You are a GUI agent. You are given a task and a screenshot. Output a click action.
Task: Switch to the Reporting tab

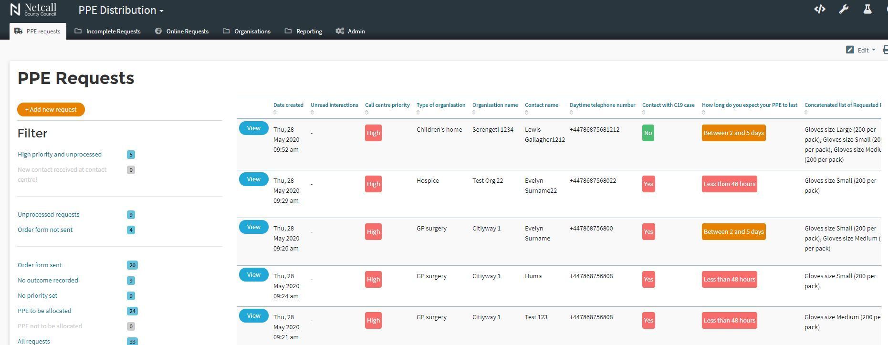click(303, 31)
